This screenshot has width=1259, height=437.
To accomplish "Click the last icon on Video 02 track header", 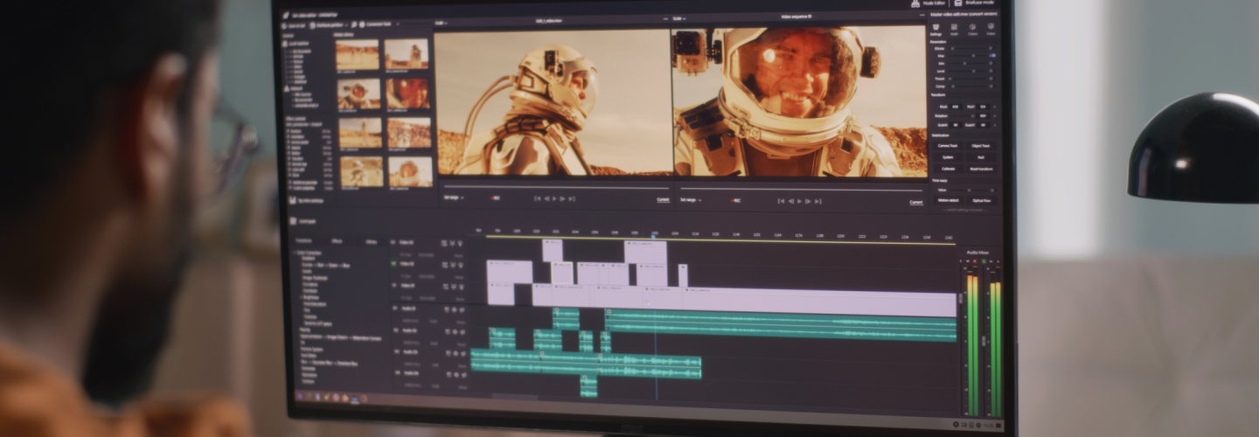I will pos(461,265).
